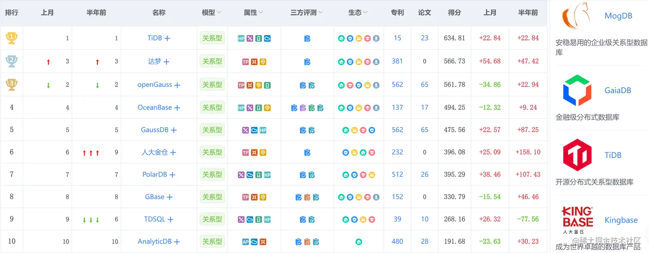The height and width of the screenshot is (253, 649).
Task: Click the 关系型 tag in TiDB row
Action: pos(212,38)
